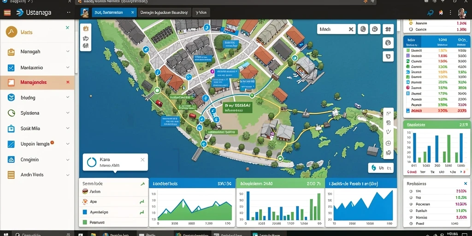Click the blue Avantaige legend swatch

click(85, 212)
